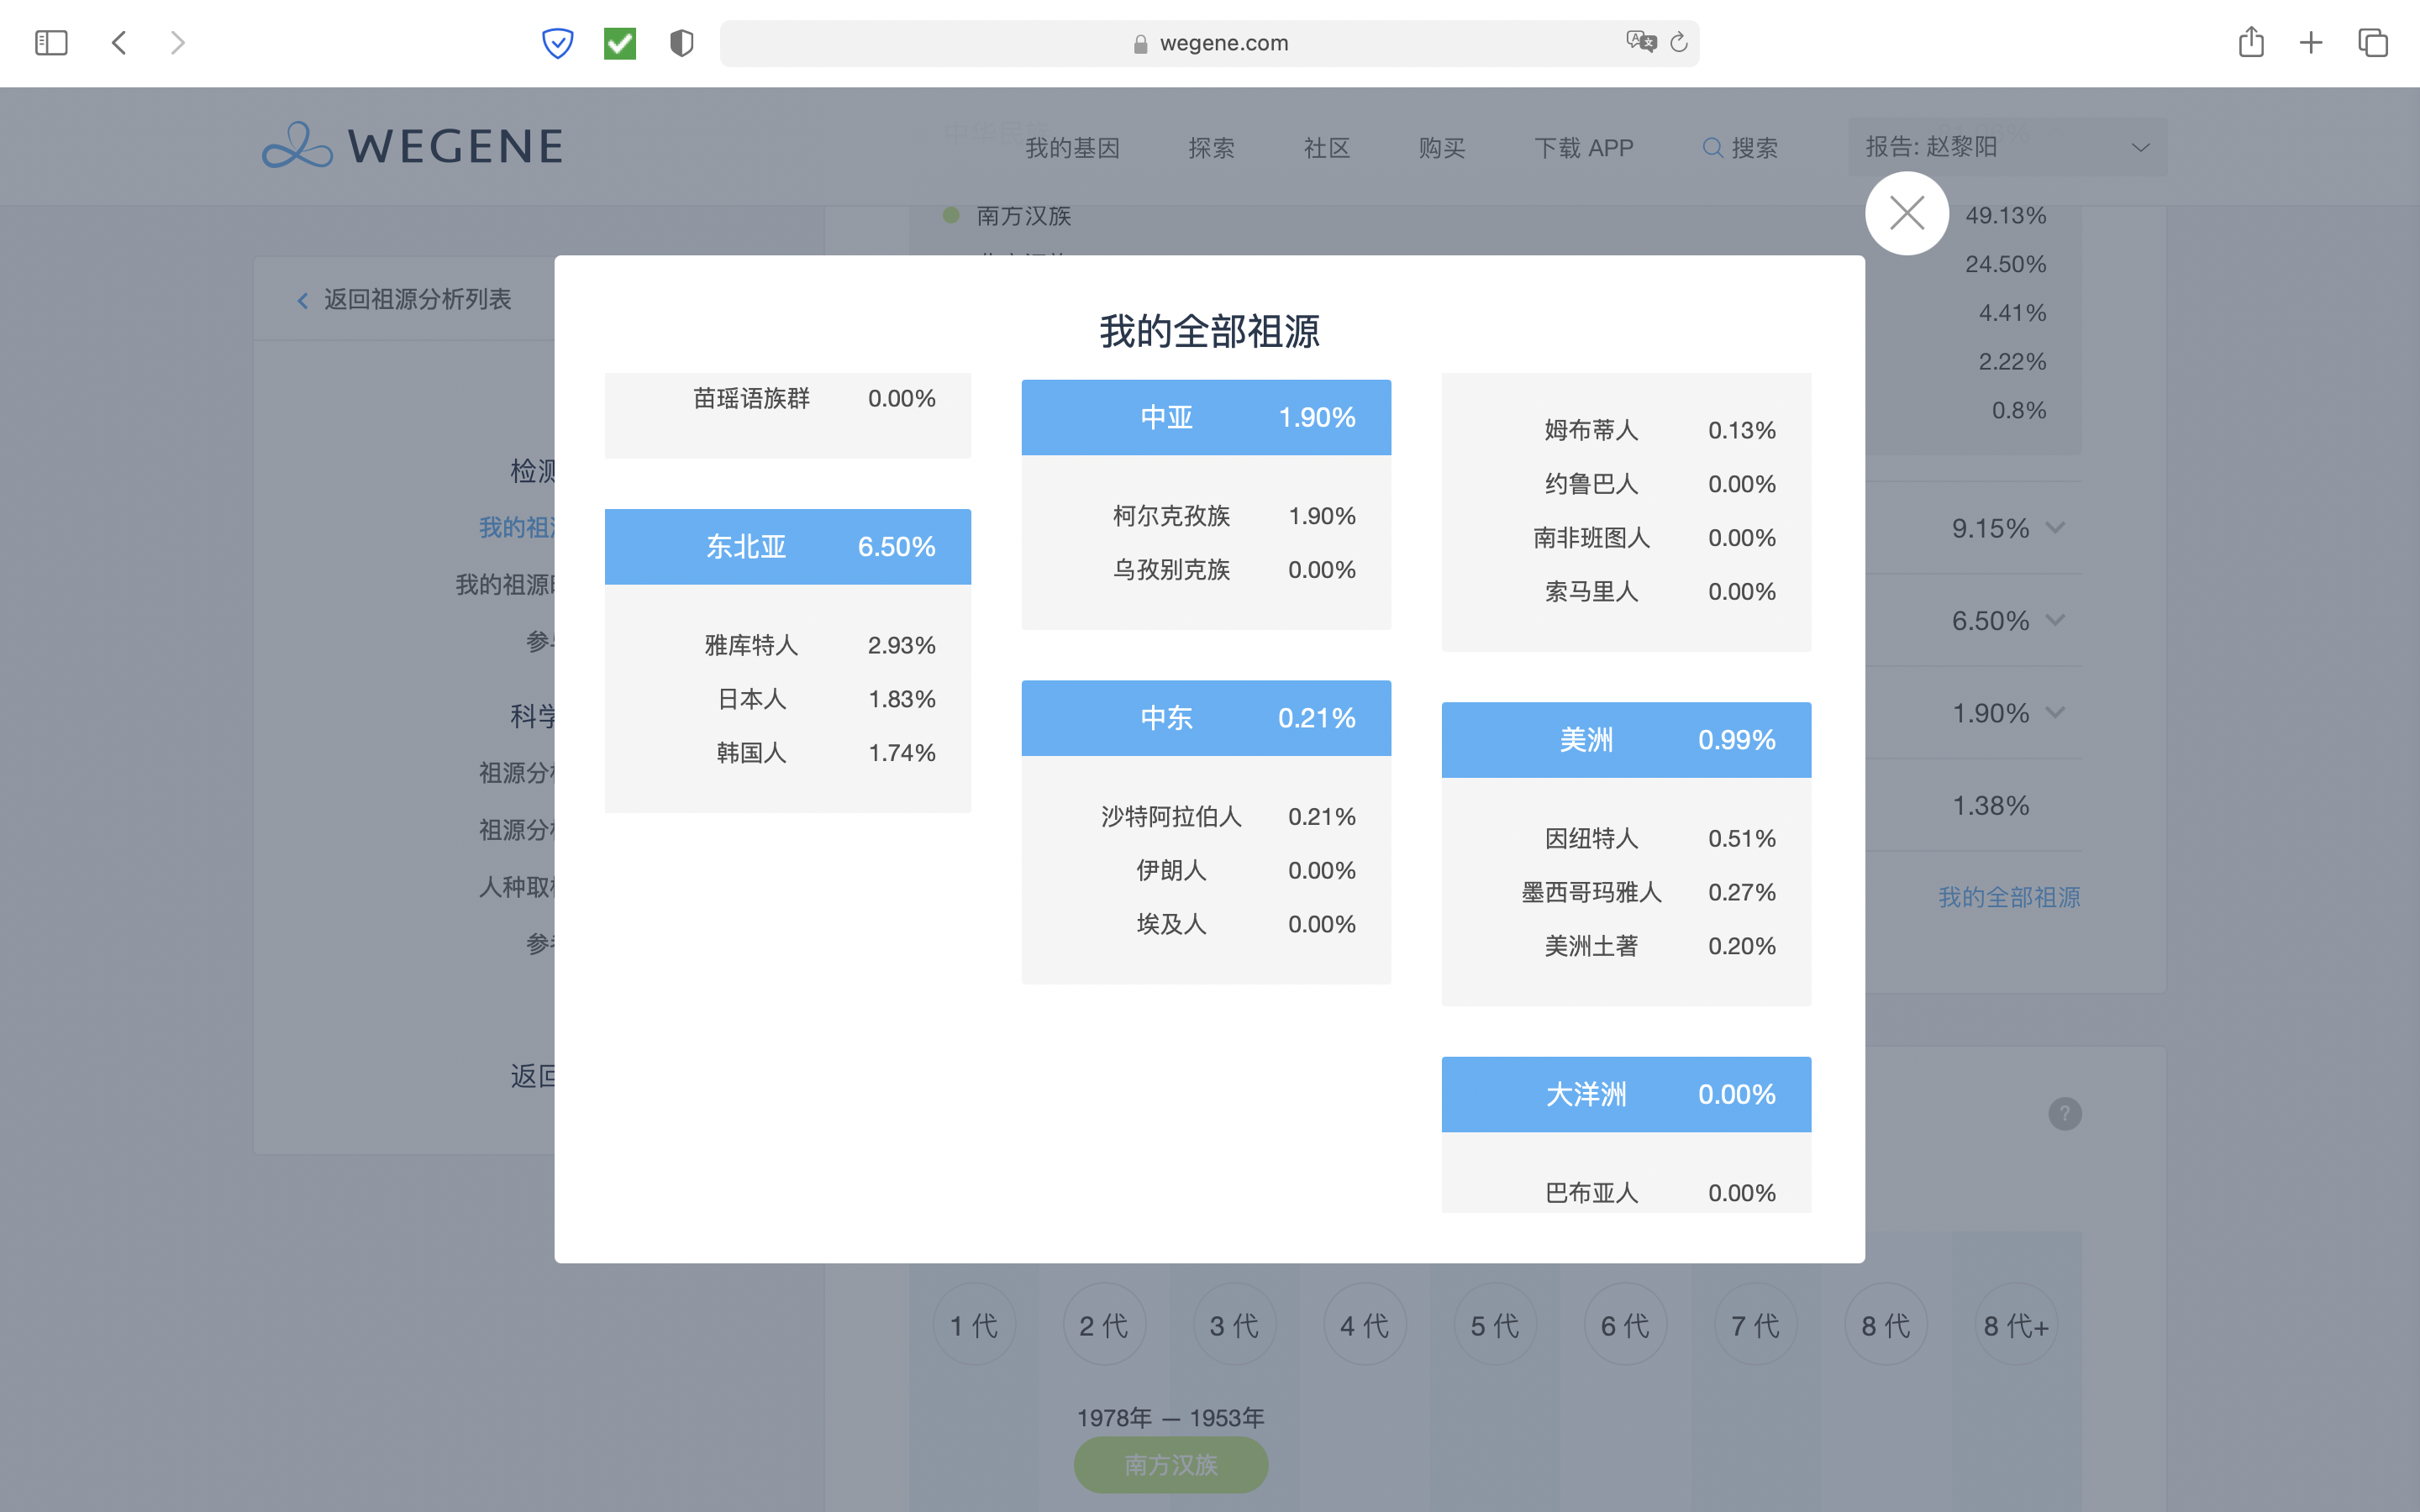Toggle the Safari sidebar icon
Viewport: 2420px width, 1512px height.
coord(51,43)
